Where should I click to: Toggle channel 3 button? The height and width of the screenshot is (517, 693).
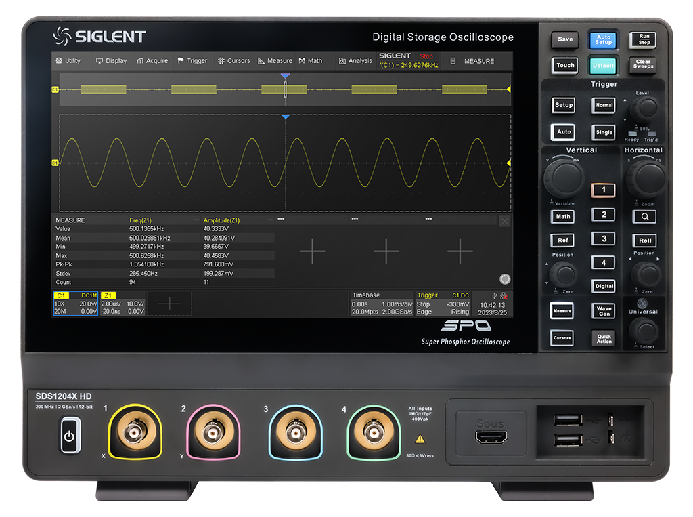[603, 239]
